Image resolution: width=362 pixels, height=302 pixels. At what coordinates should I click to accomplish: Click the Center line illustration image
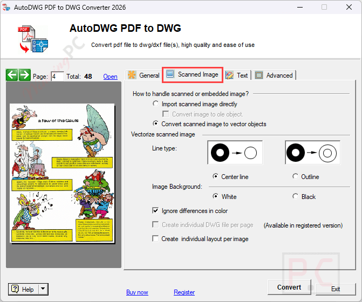pos(235,153)
